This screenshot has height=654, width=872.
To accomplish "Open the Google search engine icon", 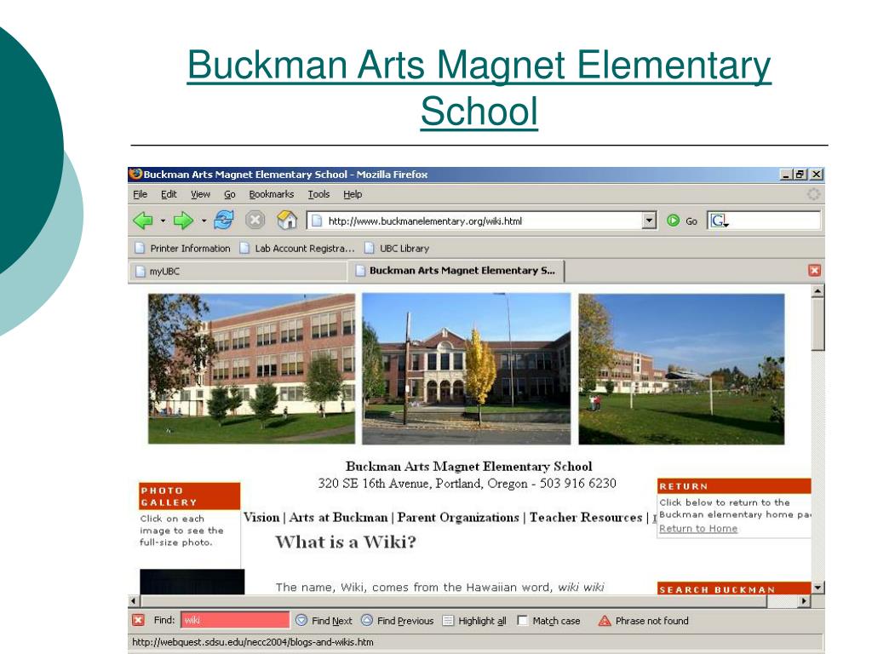I will 718,221.
